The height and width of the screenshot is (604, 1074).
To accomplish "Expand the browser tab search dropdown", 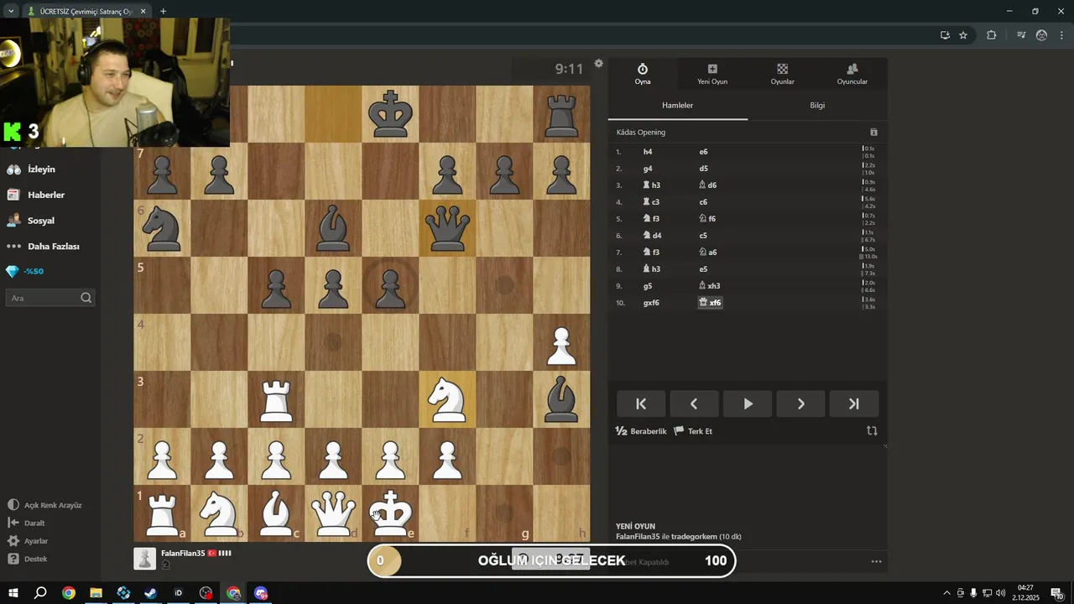I will pos(11,12).
